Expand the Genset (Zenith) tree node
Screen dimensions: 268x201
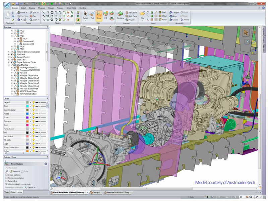[9, 57]
